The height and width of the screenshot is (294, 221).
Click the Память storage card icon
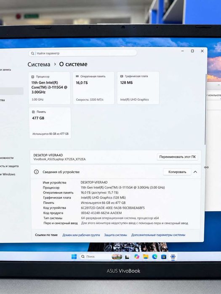coord(33,112)
